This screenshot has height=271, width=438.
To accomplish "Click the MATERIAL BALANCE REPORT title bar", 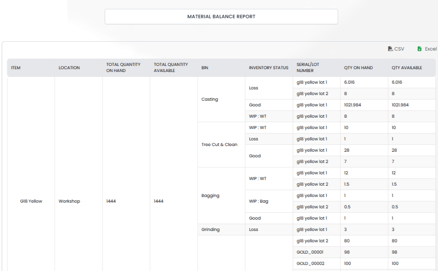I will 221,17.
